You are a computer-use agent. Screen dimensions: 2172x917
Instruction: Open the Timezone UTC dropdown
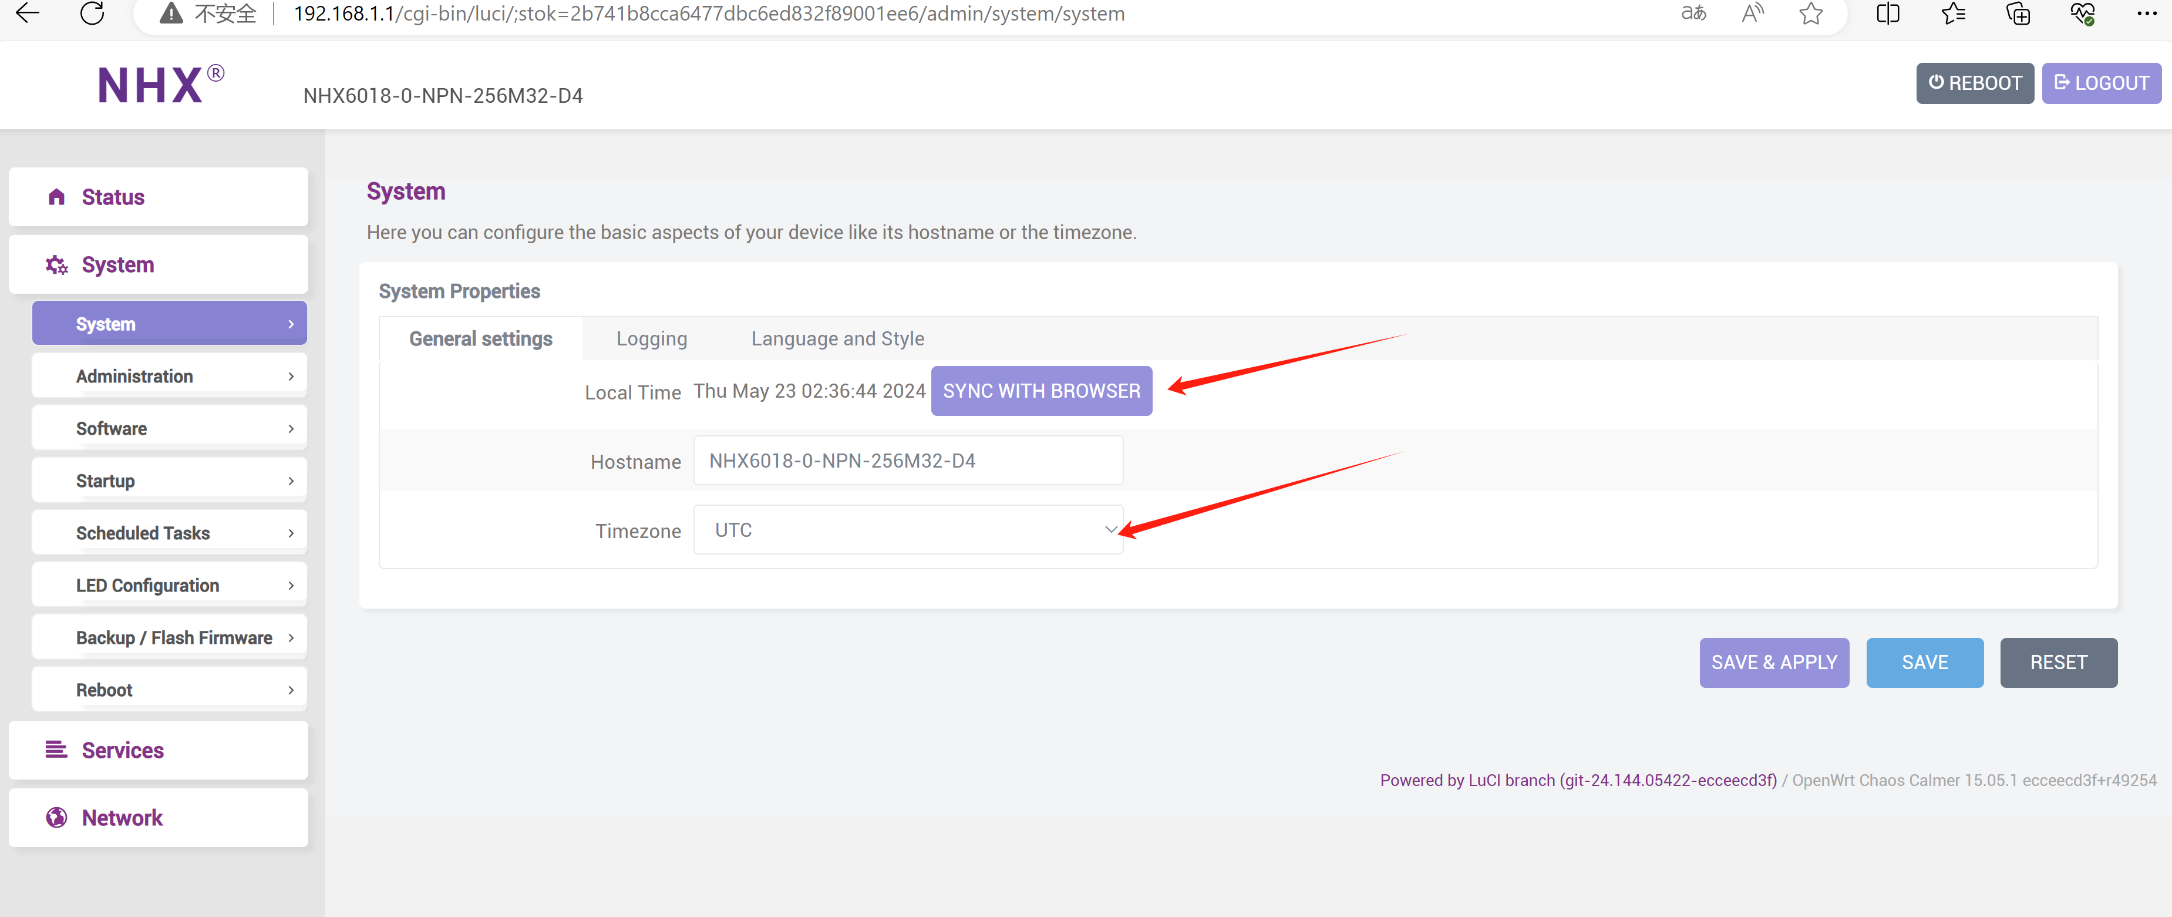pos(907,530)
